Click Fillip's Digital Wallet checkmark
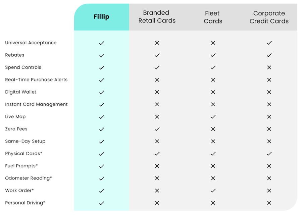 (102, 92)
